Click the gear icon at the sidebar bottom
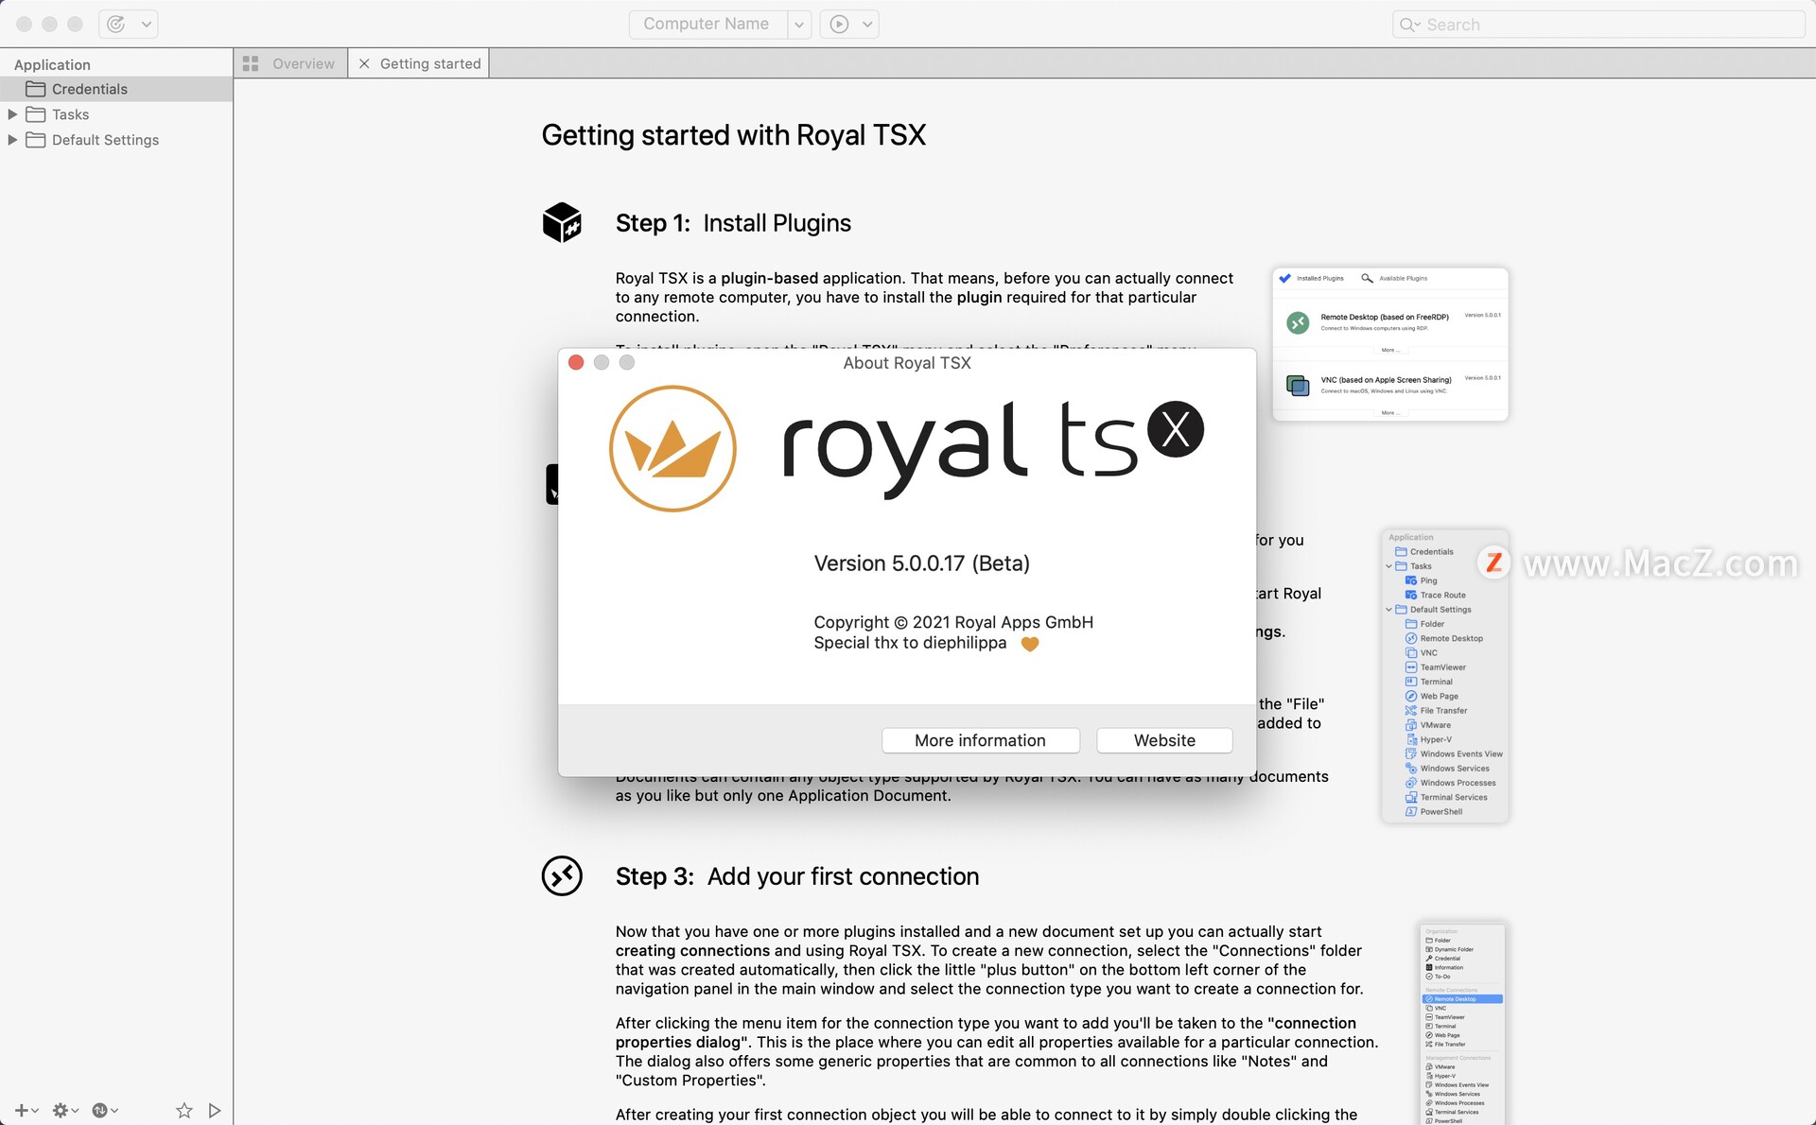1816x1125 pixels. (61, 1110)
